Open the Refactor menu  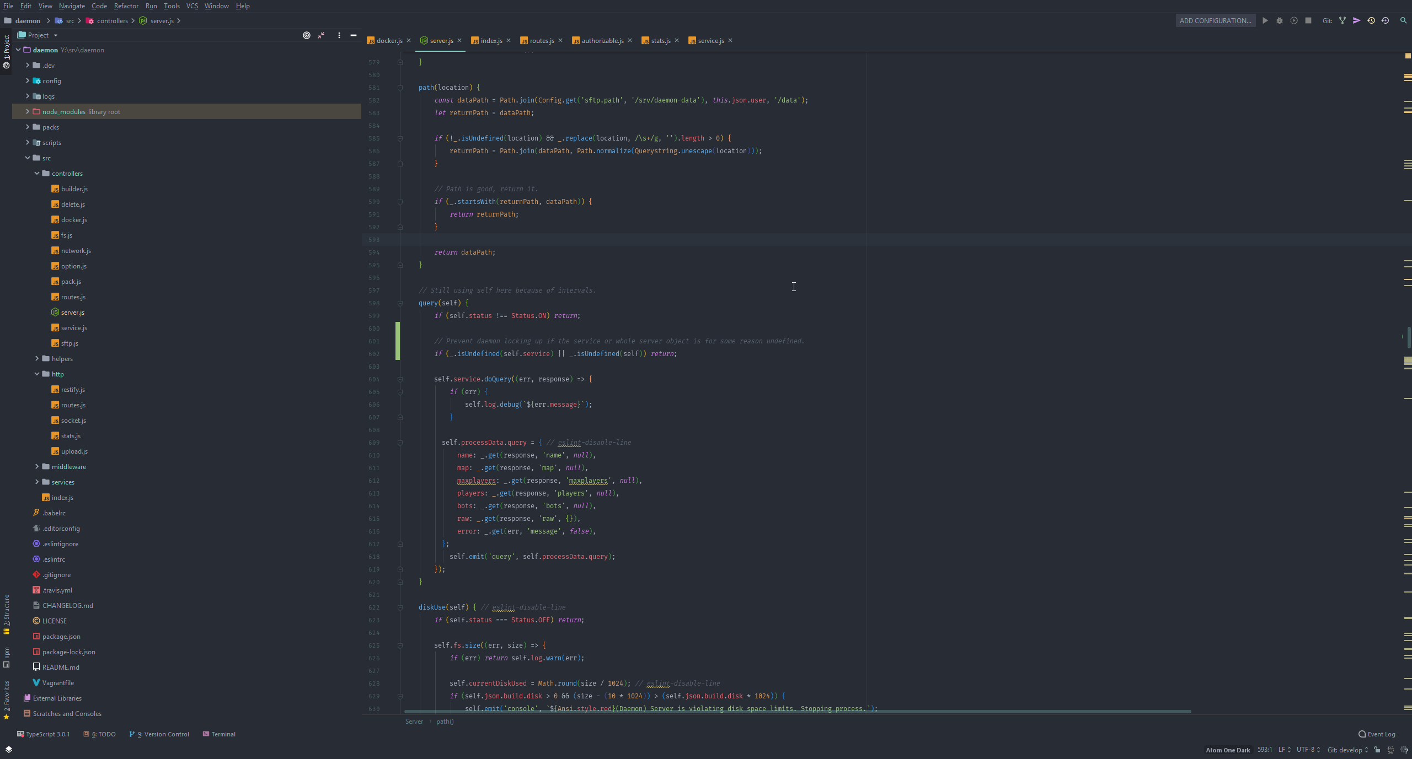tap(126, 6)
